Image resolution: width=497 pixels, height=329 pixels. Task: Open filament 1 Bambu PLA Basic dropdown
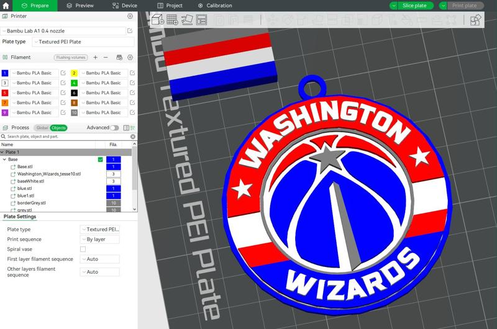click(x=34, y=73)
